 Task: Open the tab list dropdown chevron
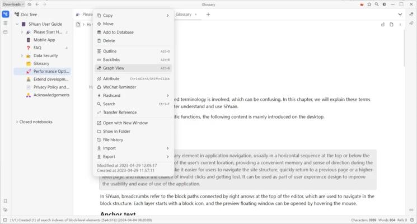coord(400,15)
